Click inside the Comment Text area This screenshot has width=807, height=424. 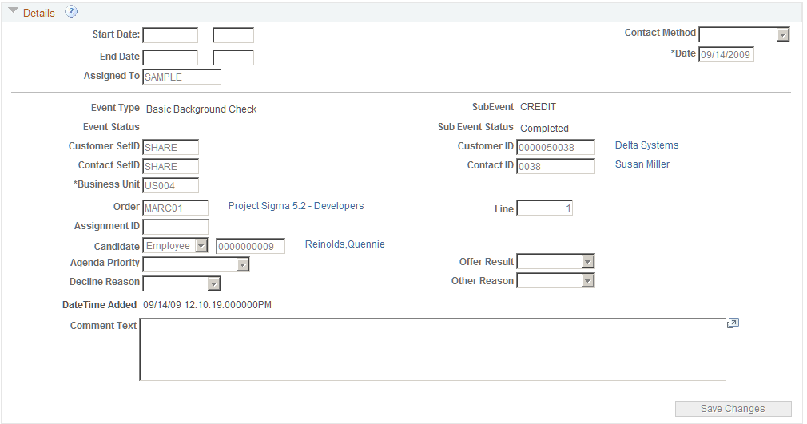coord(433,350)
